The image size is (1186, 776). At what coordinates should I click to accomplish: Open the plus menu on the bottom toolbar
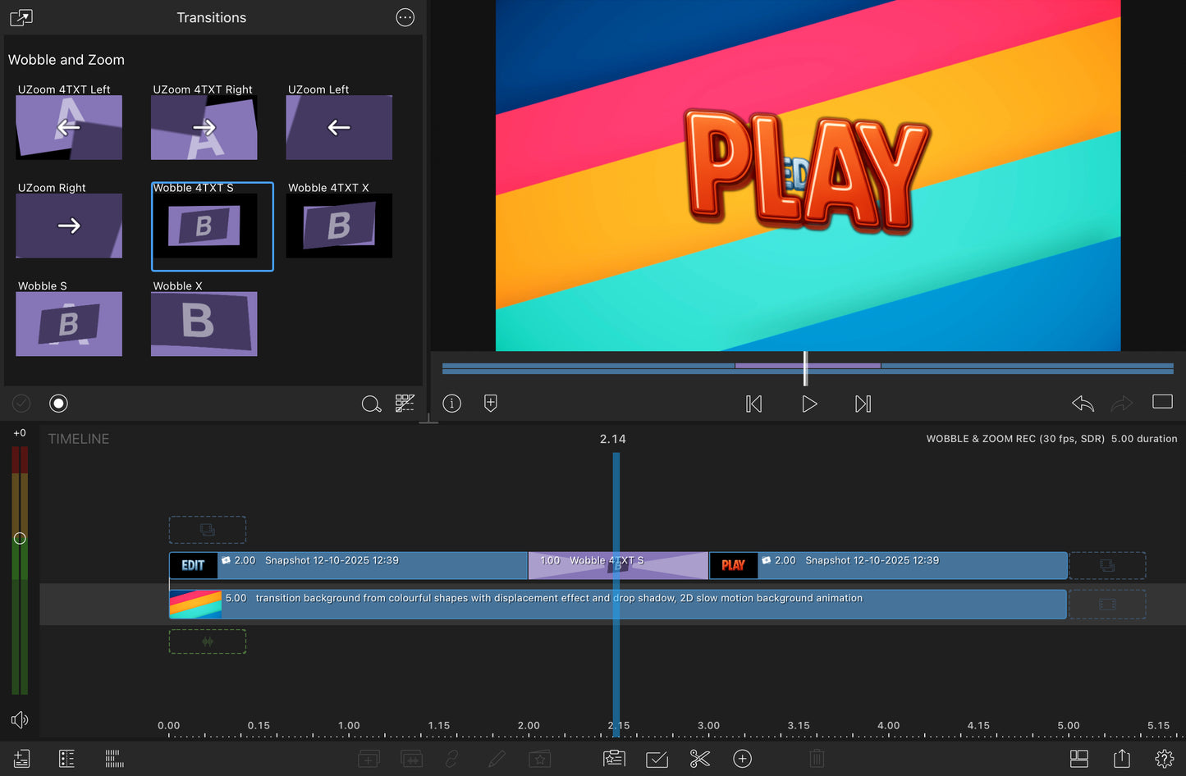pyautogui.click(x=743, y=759)
